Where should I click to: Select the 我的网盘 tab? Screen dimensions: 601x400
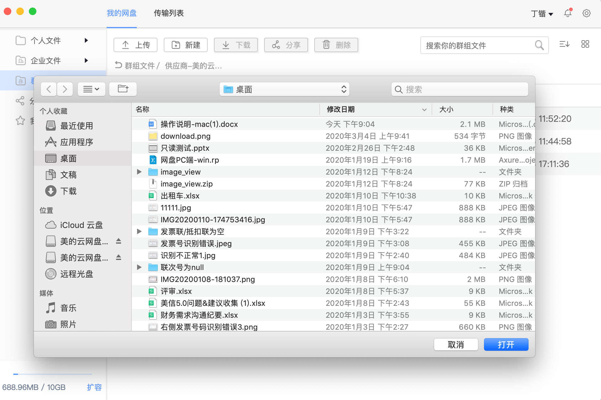122,13
